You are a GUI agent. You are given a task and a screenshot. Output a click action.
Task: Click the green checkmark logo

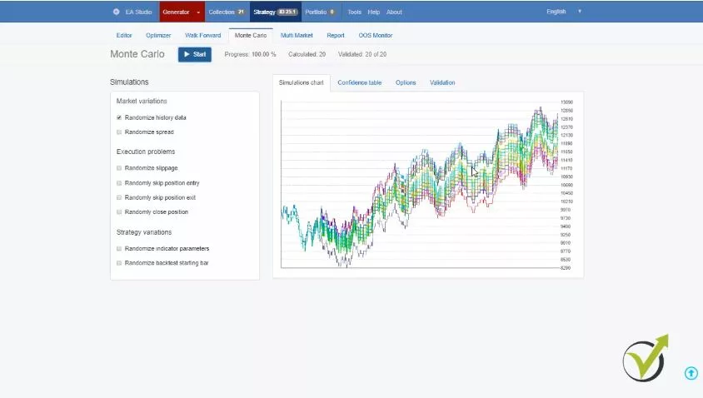pyautogui.click(x=646, y=359)
